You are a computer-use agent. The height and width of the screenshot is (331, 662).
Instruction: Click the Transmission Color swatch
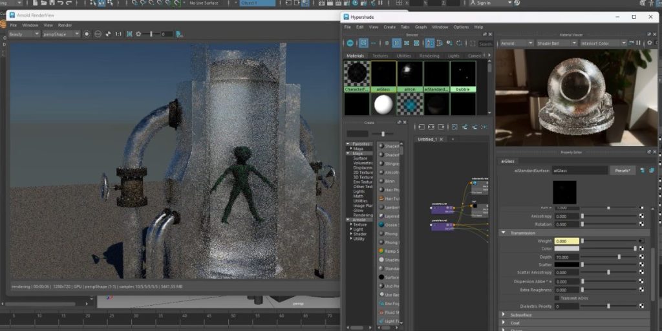point(566,248)
